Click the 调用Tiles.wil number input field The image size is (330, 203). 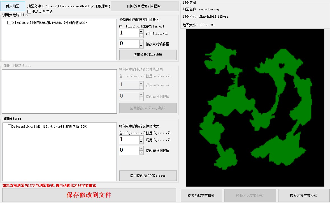[x=129, y=33]
